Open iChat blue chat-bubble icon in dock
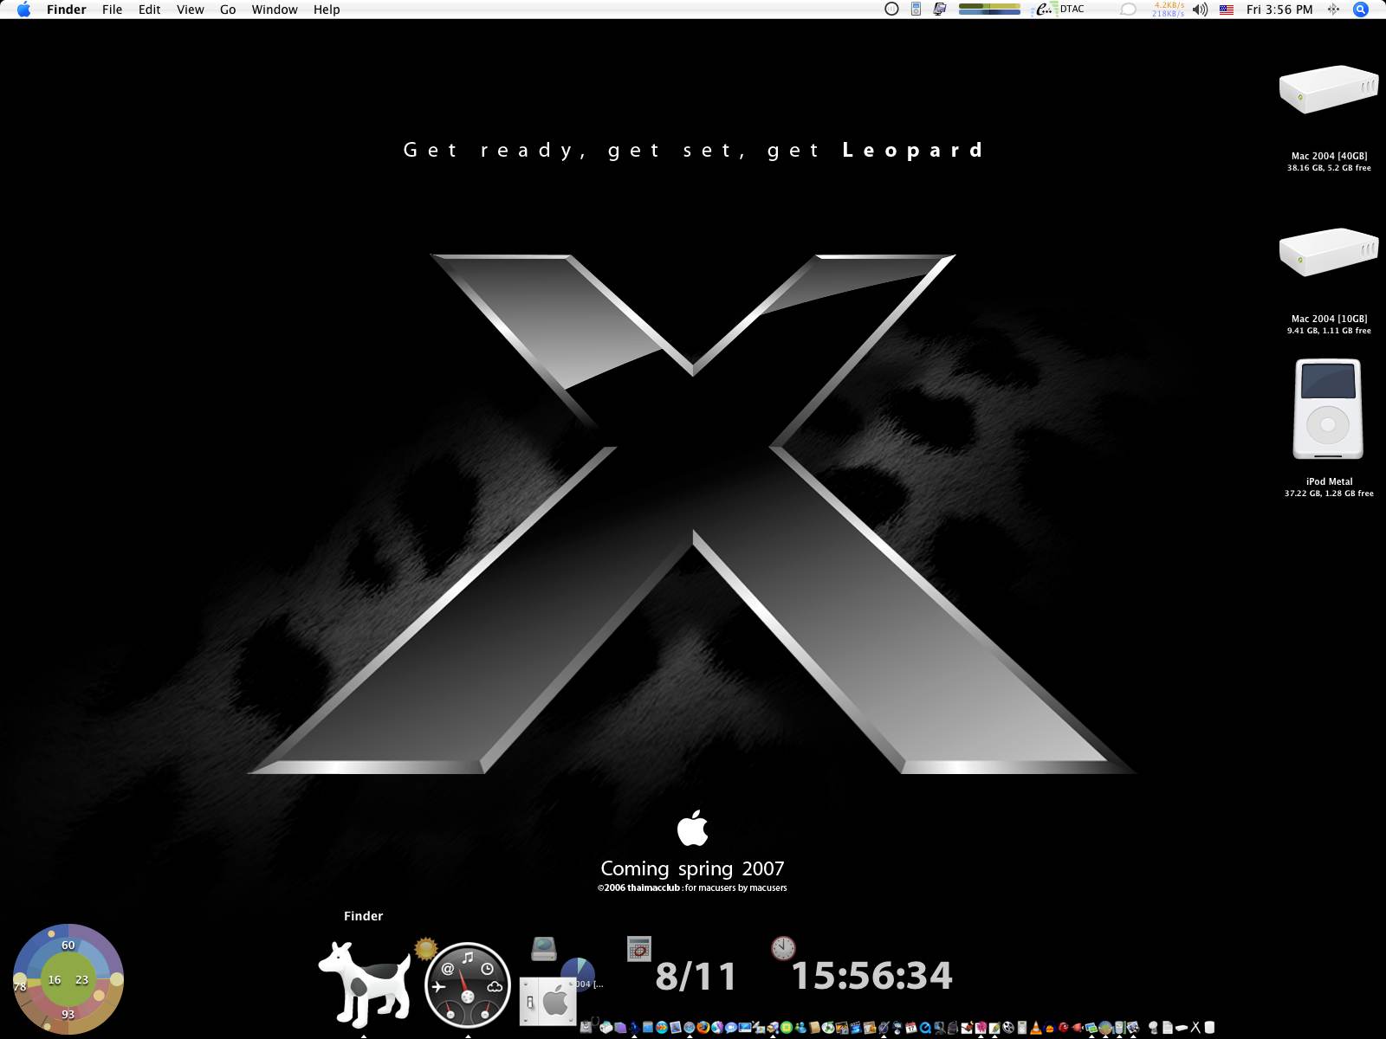The height and width of the screenshot is (1039, 1386). click(x=731, y=1027)
